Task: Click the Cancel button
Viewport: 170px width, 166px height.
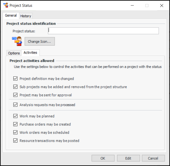Action: coord(153,158)
